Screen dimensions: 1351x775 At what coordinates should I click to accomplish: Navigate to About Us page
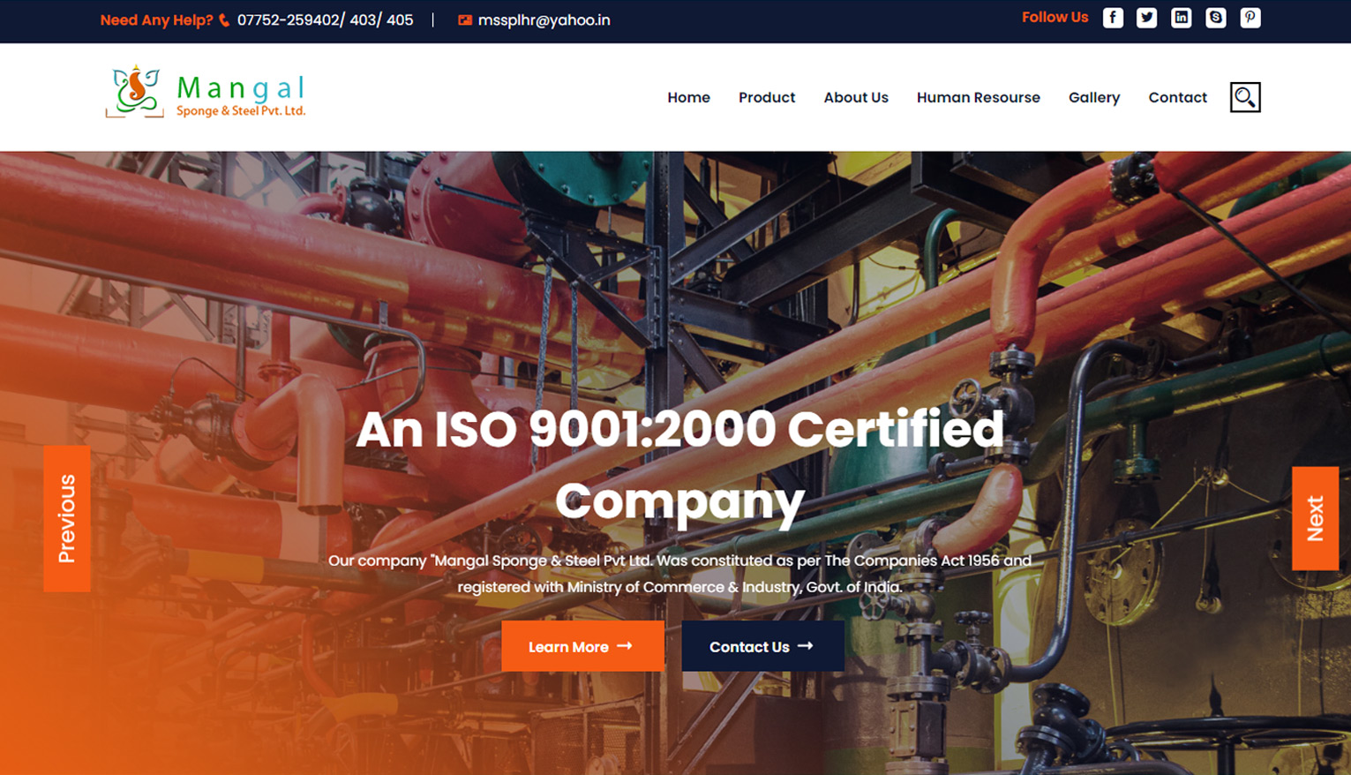click(855, 97)
